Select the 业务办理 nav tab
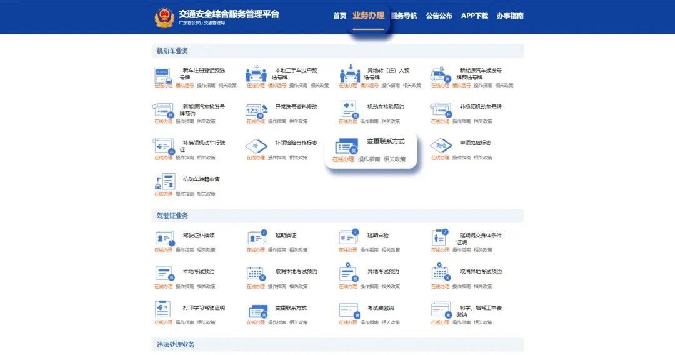 click(369, 16)
